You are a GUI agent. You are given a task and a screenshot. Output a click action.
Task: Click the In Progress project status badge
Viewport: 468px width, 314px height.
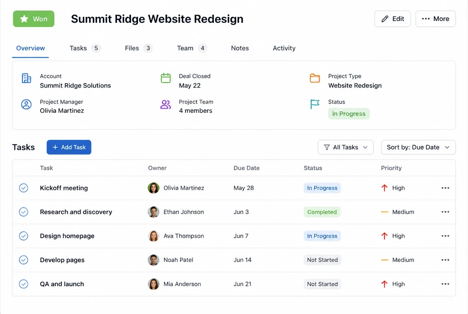(x=349, y=114)
